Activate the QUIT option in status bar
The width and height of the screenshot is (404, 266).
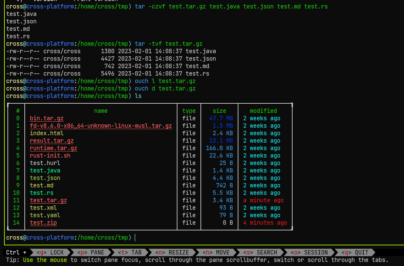coord(355,252)
